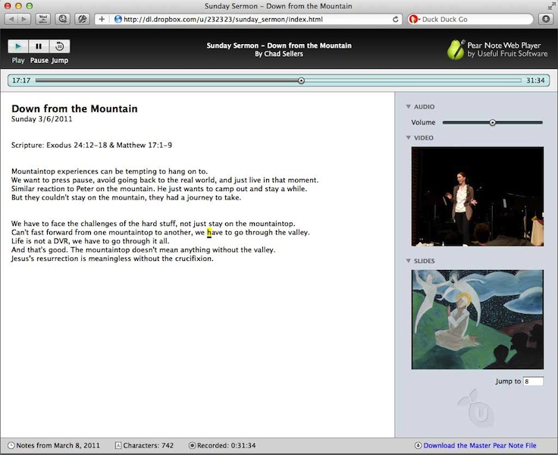Open the Duck Duck Go search engine dropdown
558x455 pixels.
(x=415, y=19)
